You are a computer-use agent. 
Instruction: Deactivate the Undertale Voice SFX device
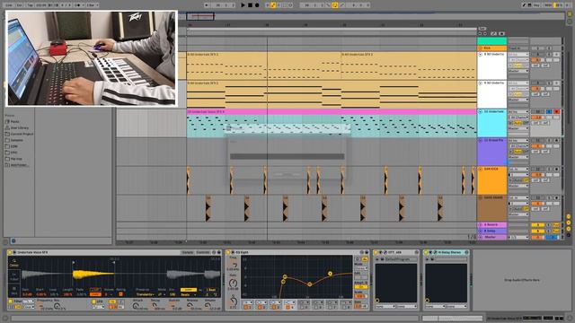click(10, 252)
